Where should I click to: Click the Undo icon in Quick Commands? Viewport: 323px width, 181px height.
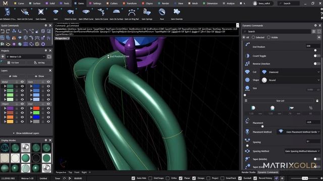3,31
